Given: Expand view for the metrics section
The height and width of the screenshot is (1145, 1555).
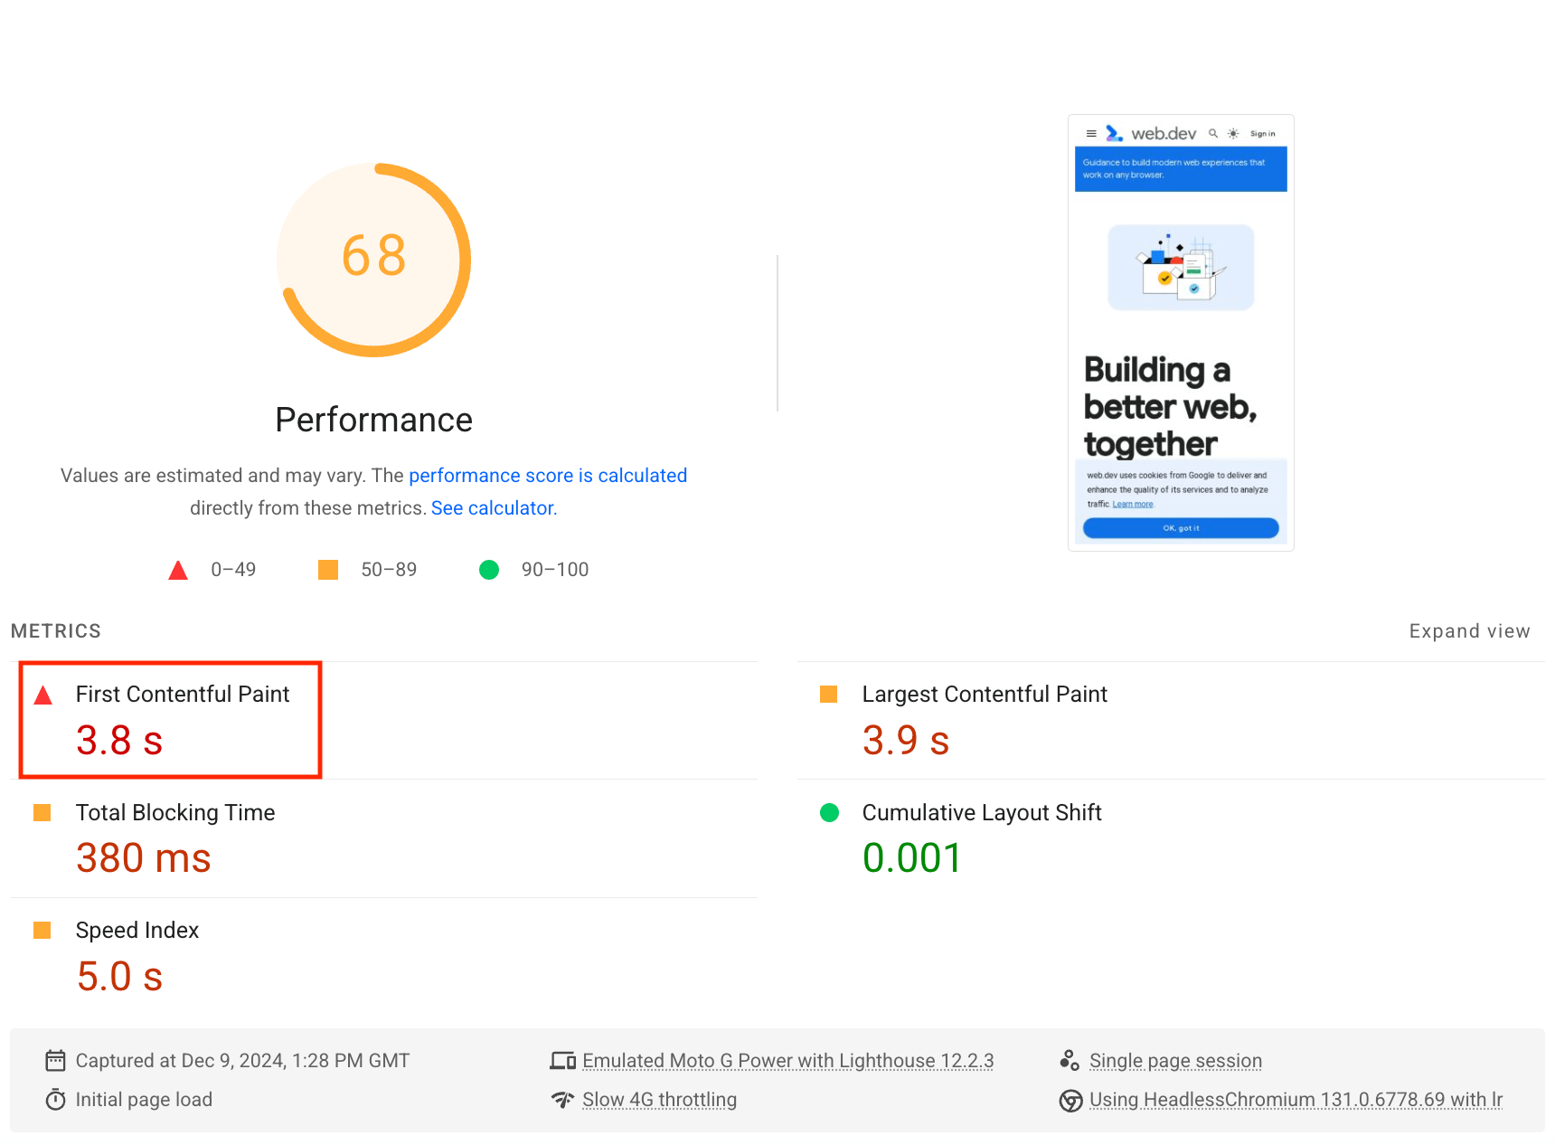Looking at the screenshot, I should (x=1469, y=630).
